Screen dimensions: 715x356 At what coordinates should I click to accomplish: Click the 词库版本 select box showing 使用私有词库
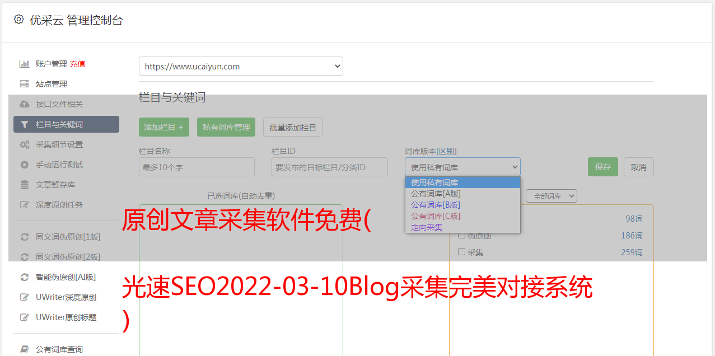click(462, 167)
